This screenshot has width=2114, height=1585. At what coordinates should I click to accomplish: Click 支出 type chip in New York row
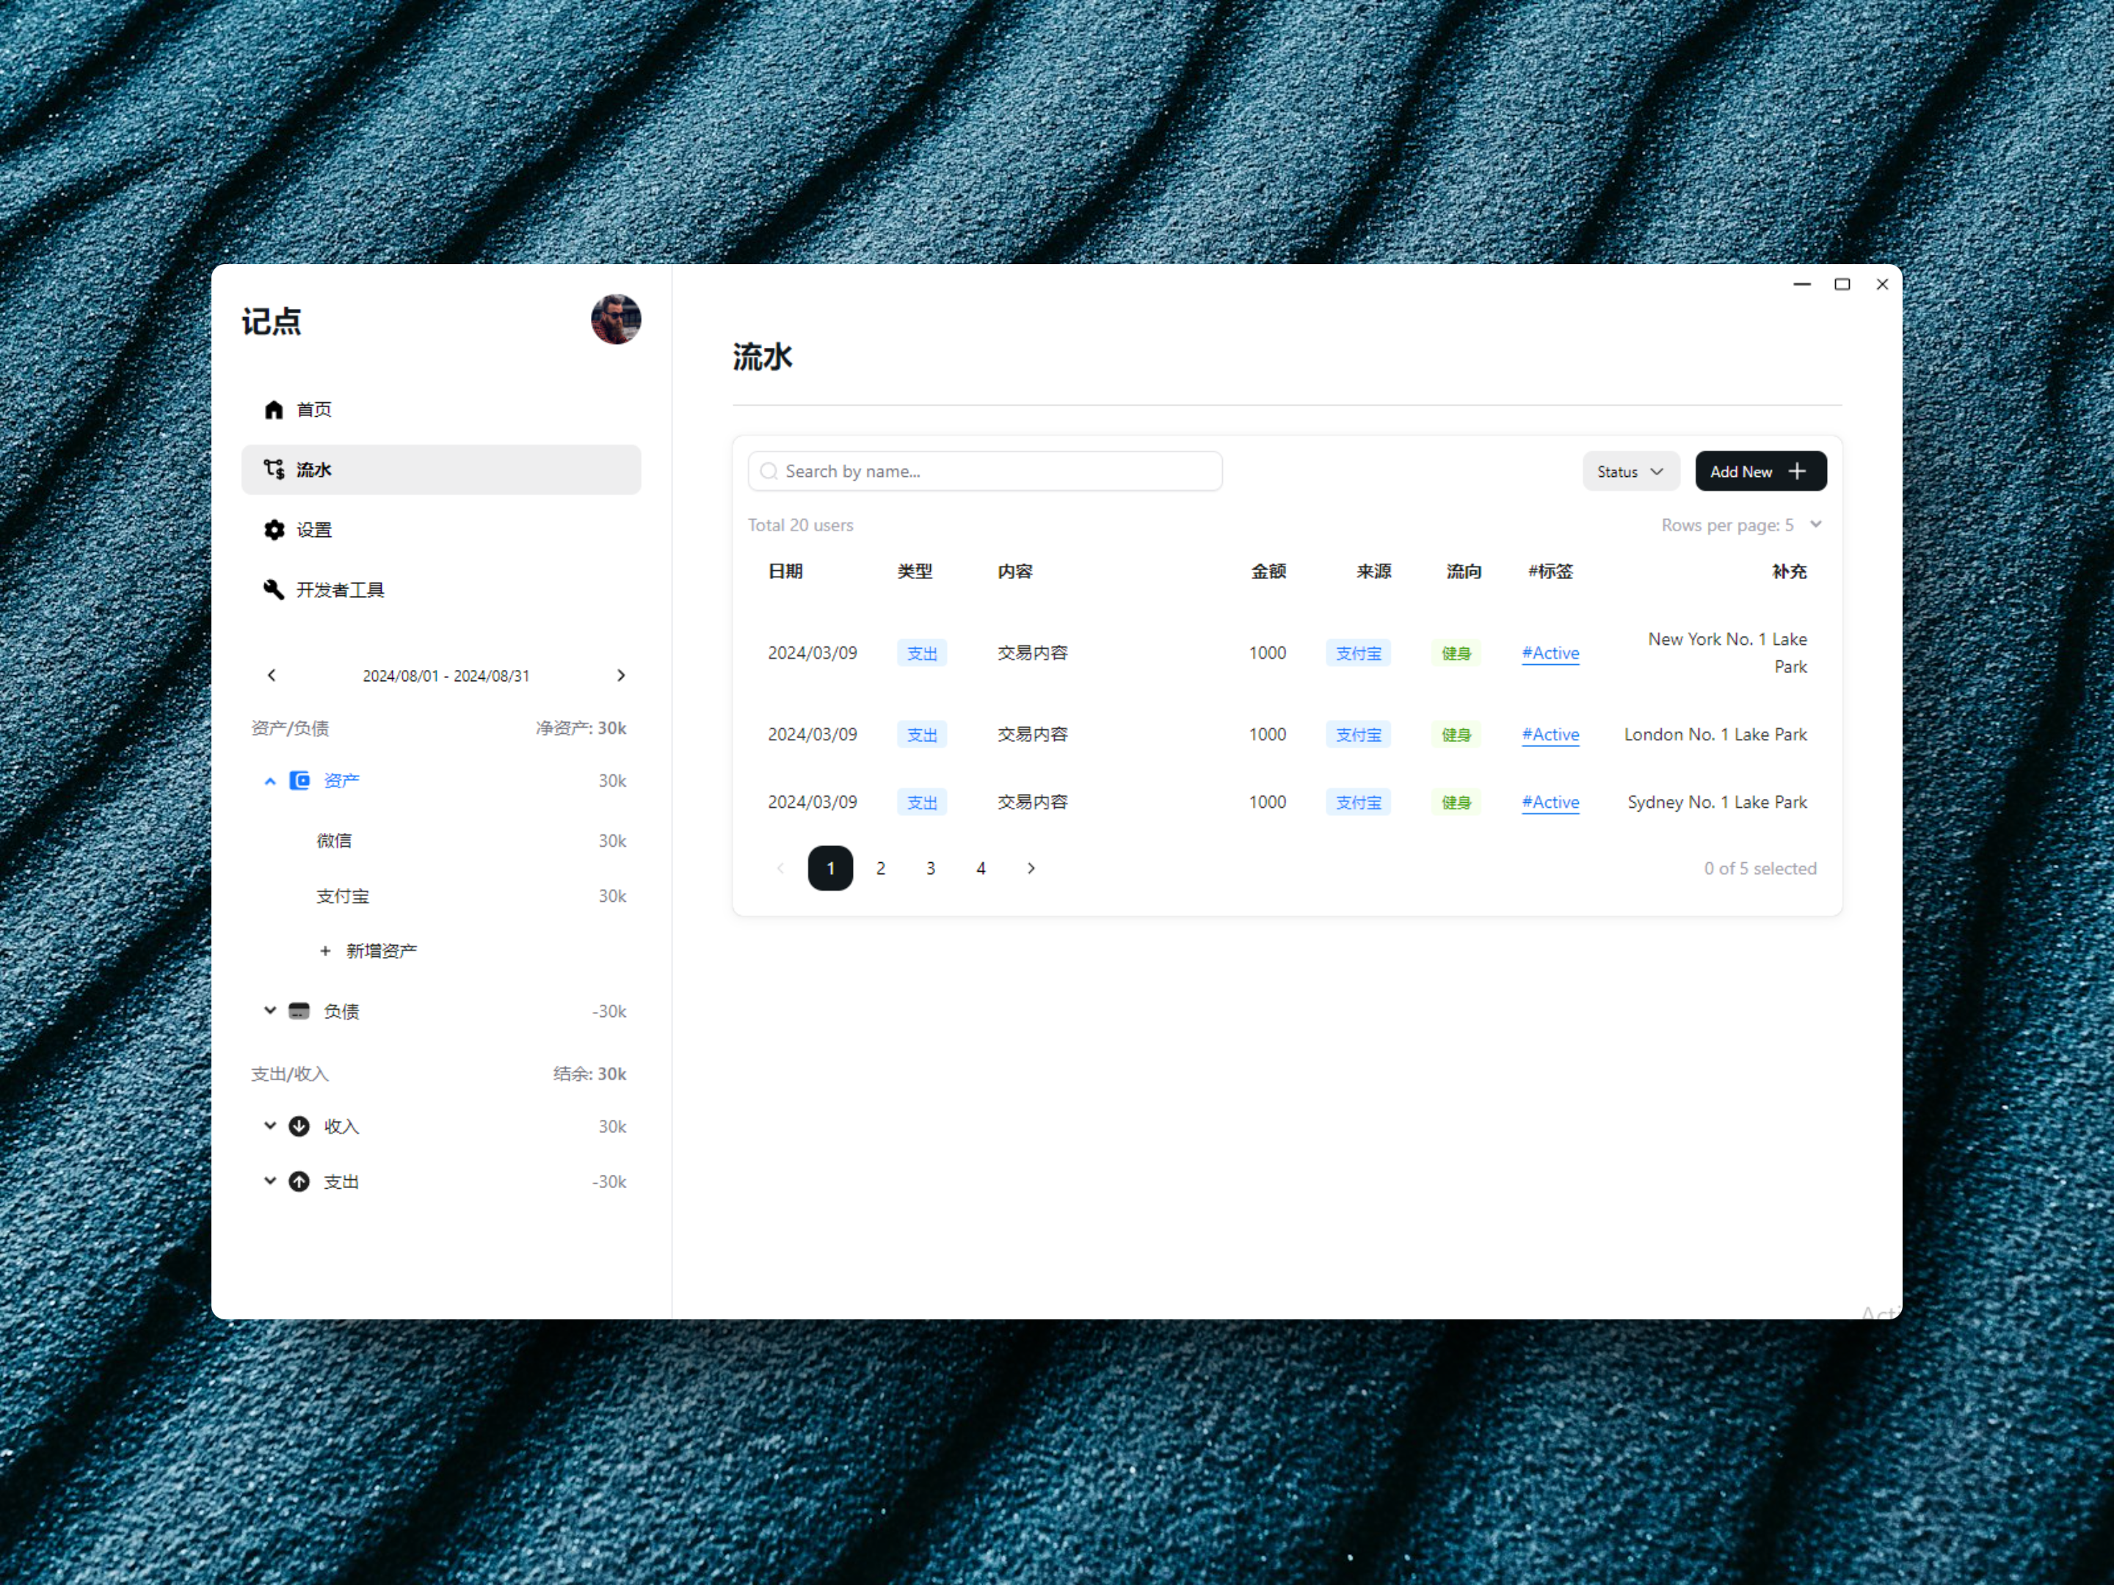(x=922, y=654)
